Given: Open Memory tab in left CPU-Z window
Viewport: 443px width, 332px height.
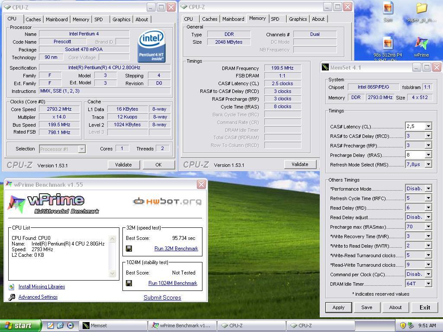Looking at the screenshot, I should (x=81, y=19).
